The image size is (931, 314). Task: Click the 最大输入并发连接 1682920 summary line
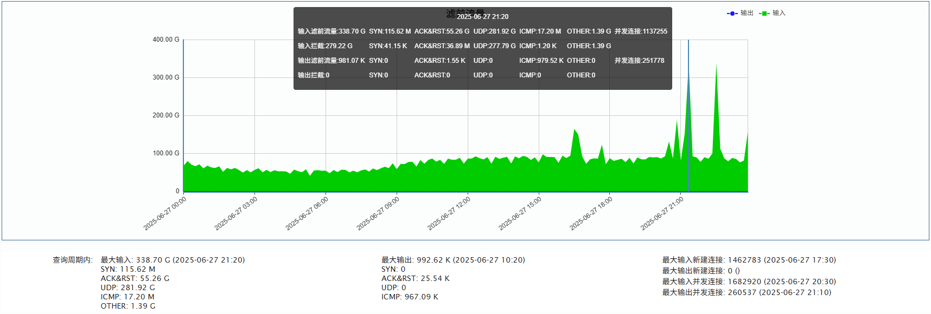pyautogui.click(x=749, y=282)
